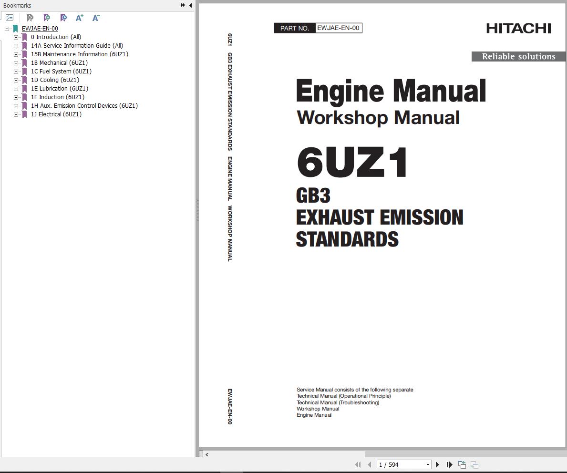Click the PART NO. EWJAE-EN-00 box
The width and height of the screenshot is (567, 473).
(x=318, y=28)
